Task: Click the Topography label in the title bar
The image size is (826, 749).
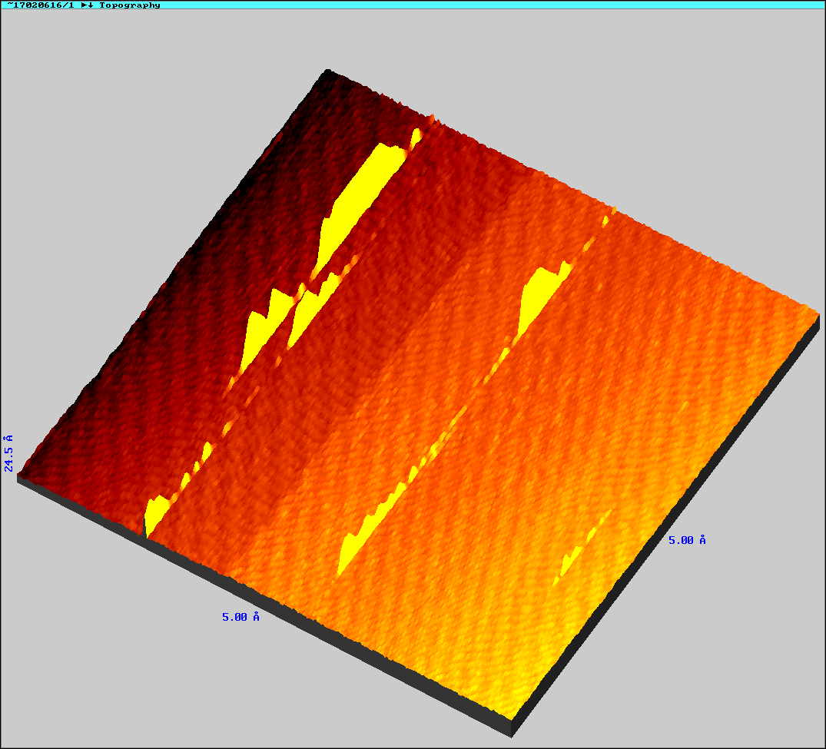Action: point(130,5)
